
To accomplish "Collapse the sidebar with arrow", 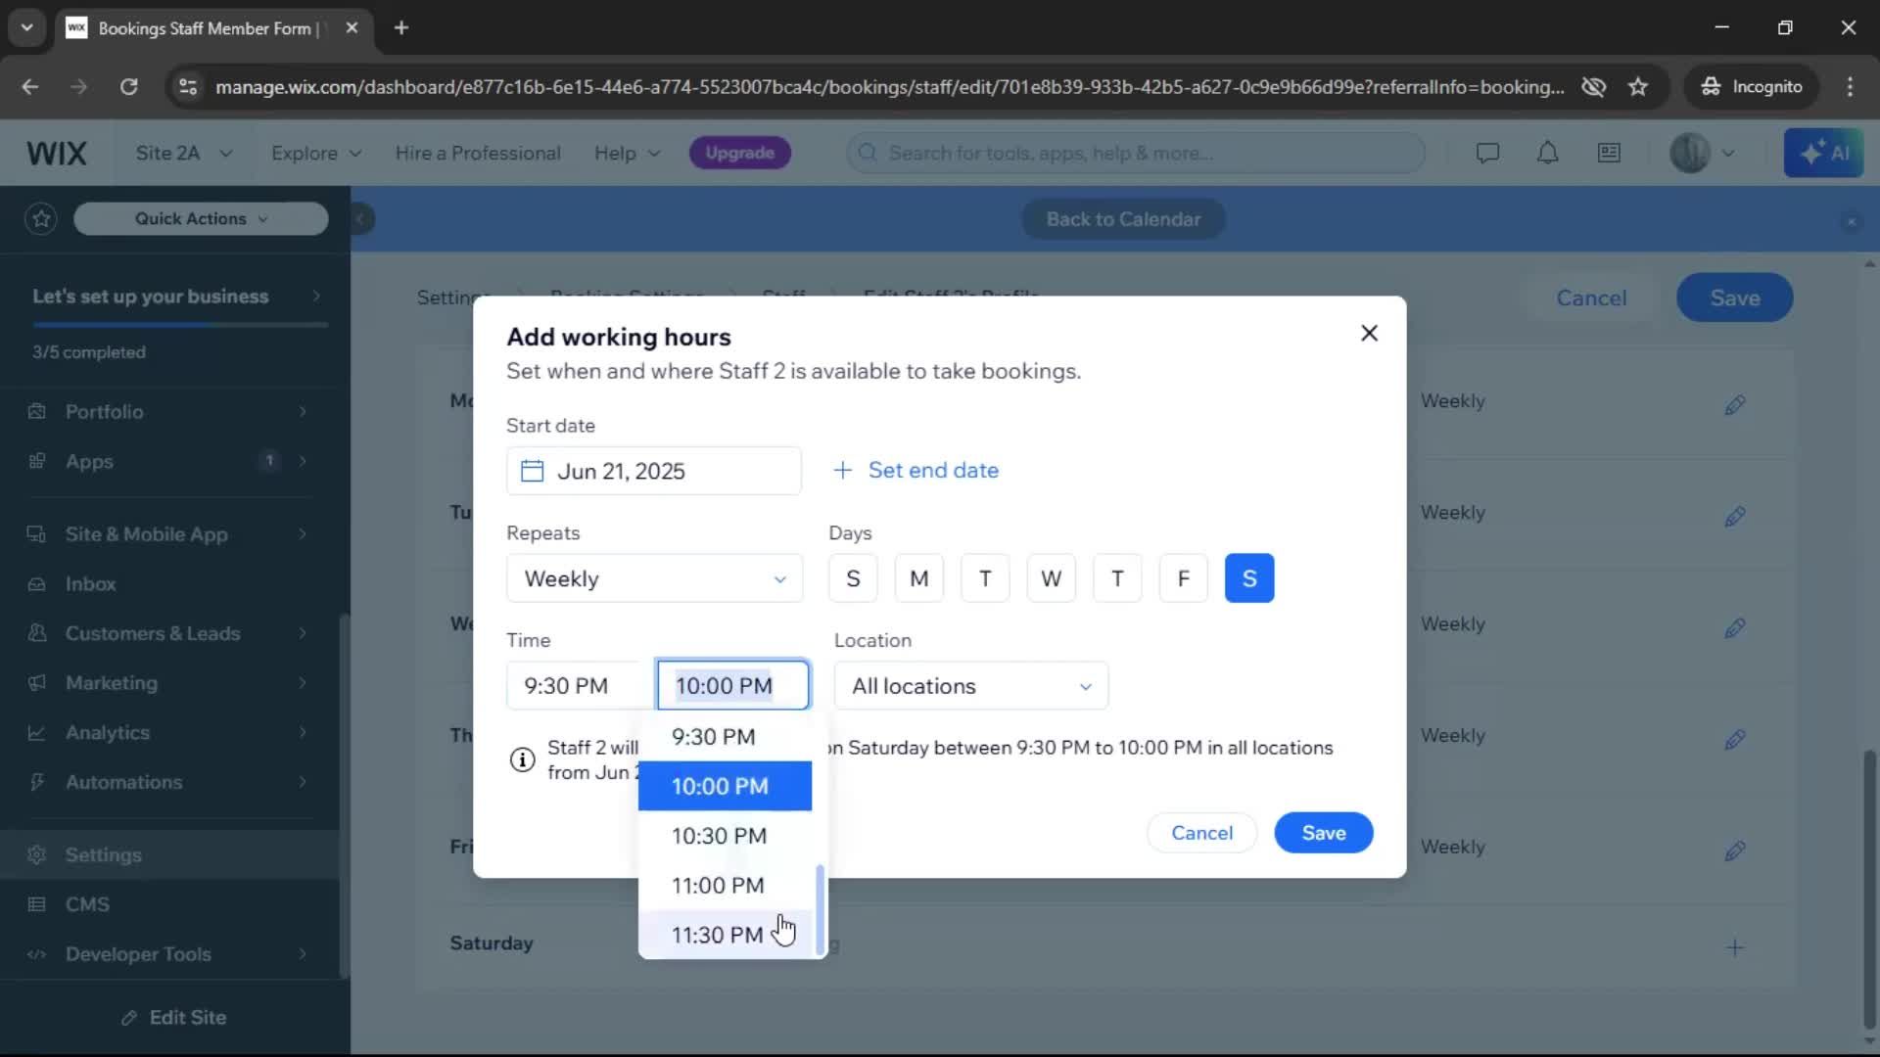I will [x=360, y=218].
